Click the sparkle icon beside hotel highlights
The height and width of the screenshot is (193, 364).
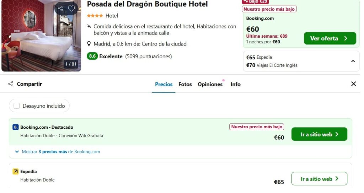coord(89,26)
